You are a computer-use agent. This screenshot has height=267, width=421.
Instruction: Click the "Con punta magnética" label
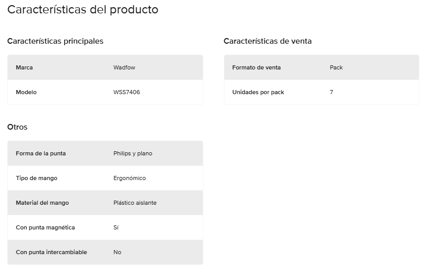pos(45,227)
